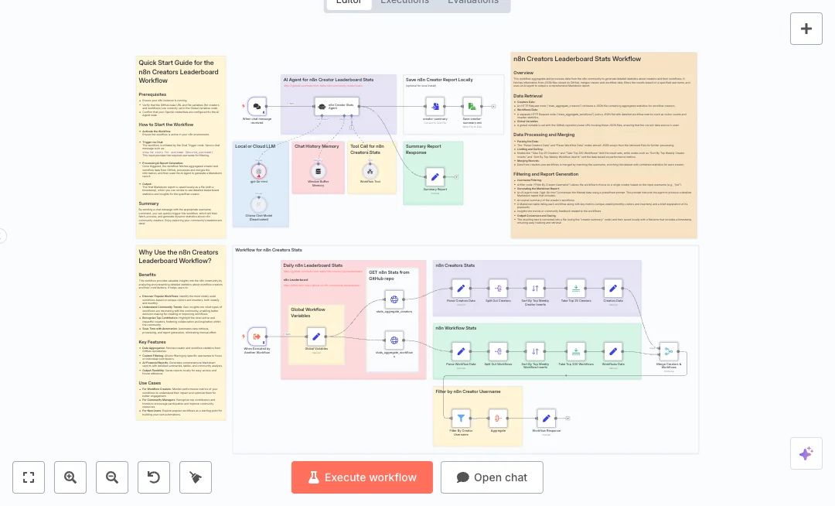Viewport: 835px width, 506px height.
Task: Select the n8n Creator Stats Agent node
Action: point(325,106)
